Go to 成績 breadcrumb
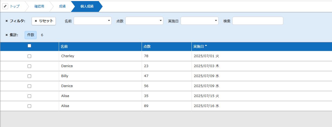 pos(62,6)
